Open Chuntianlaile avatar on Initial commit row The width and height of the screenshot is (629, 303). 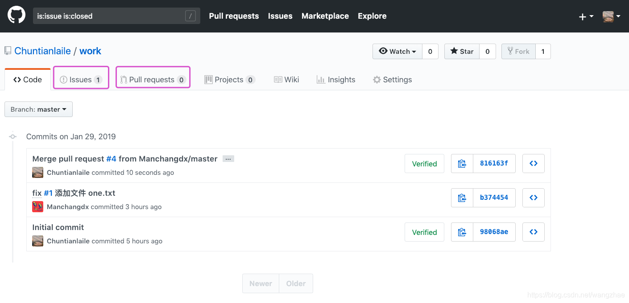click(x=38, y=241)
